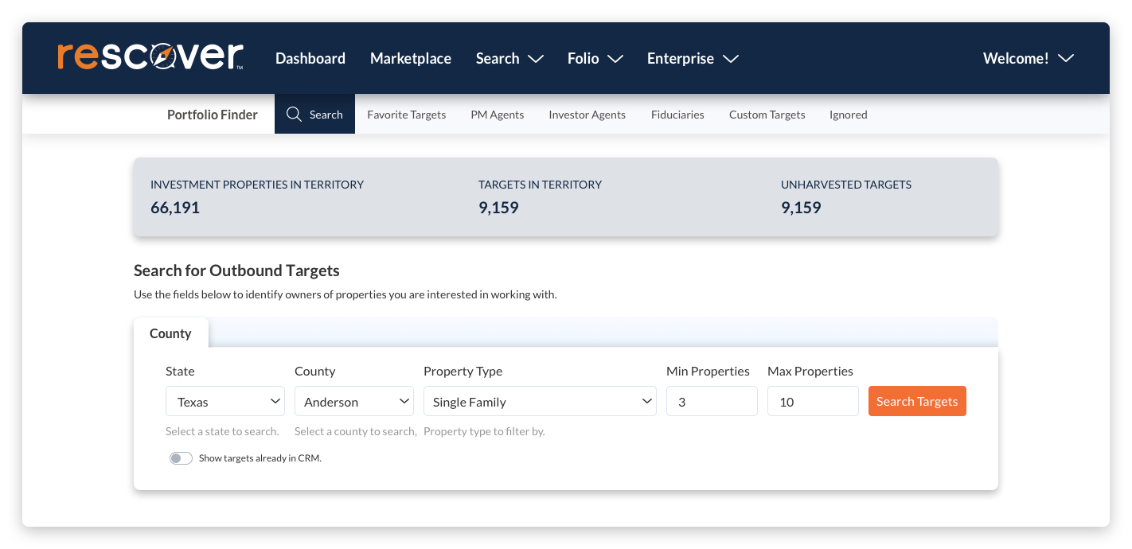Viewport: 1132px width, 549px height.
Task: Switch to Custom Targets tab
Action: 767,115
